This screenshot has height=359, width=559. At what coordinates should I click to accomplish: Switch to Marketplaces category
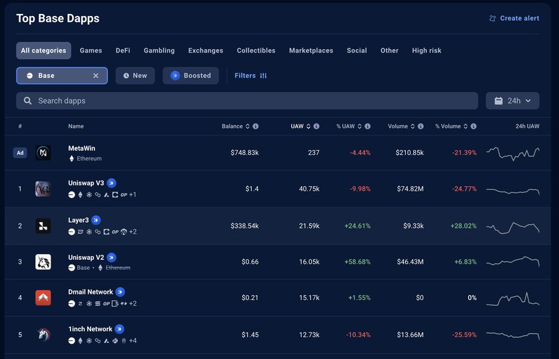pos(311,51)
